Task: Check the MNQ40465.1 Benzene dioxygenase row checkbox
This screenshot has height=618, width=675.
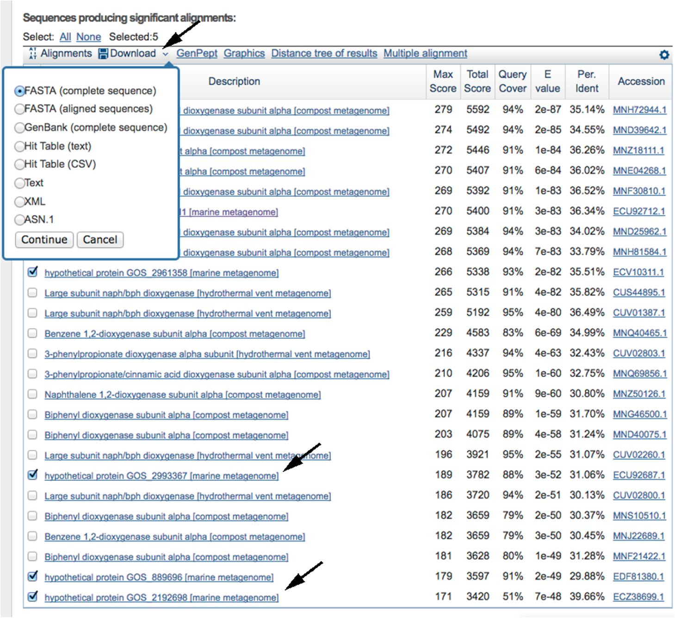Action: (x=32, y=334)
